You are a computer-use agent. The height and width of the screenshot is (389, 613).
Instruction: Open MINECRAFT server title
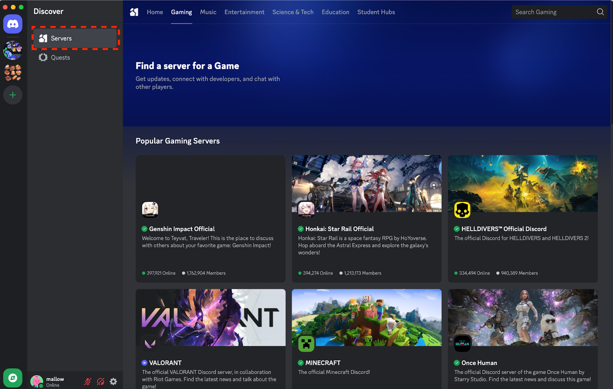323,363
